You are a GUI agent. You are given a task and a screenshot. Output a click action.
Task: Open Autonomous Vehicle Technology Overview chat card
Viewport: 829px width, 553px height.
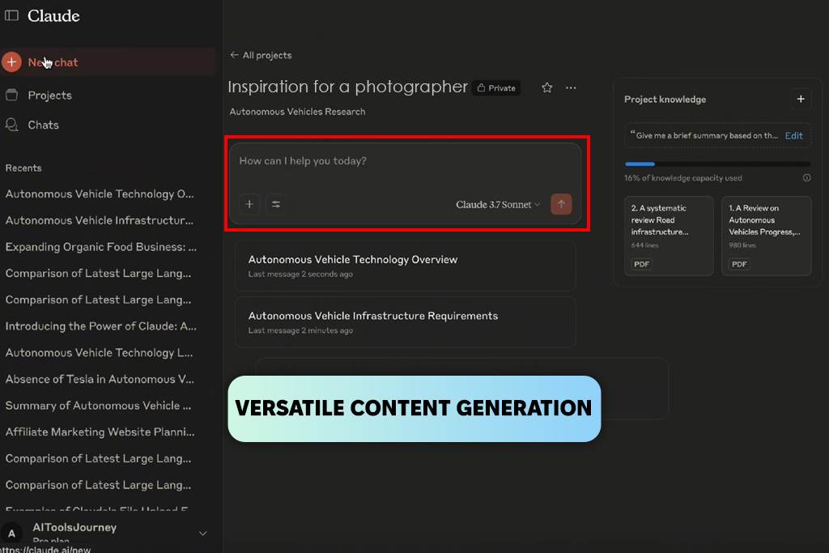(x=406, y=266)
